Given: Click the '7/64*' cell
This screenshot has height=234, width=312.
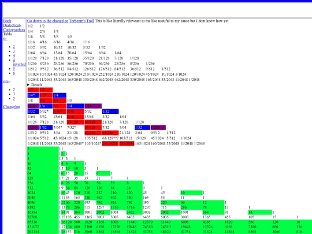Looking at the screenshot, I should 58,127.
